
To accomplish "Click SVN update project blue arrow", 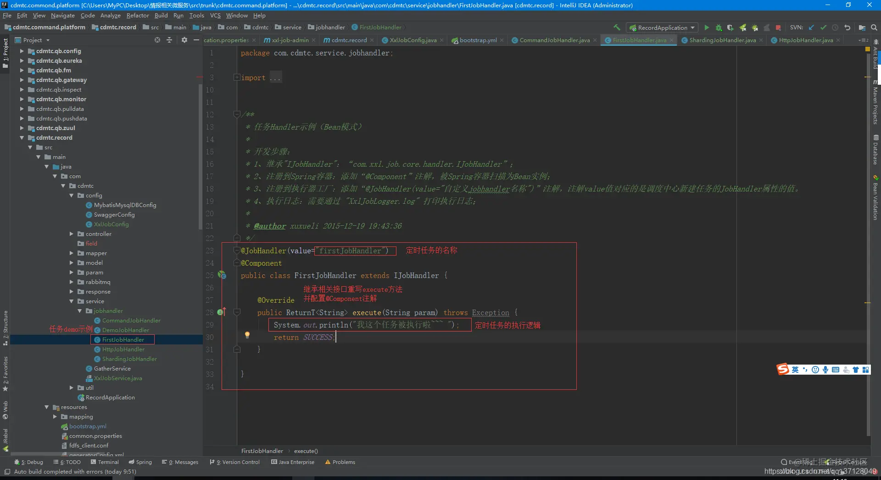I will (811, 27).
